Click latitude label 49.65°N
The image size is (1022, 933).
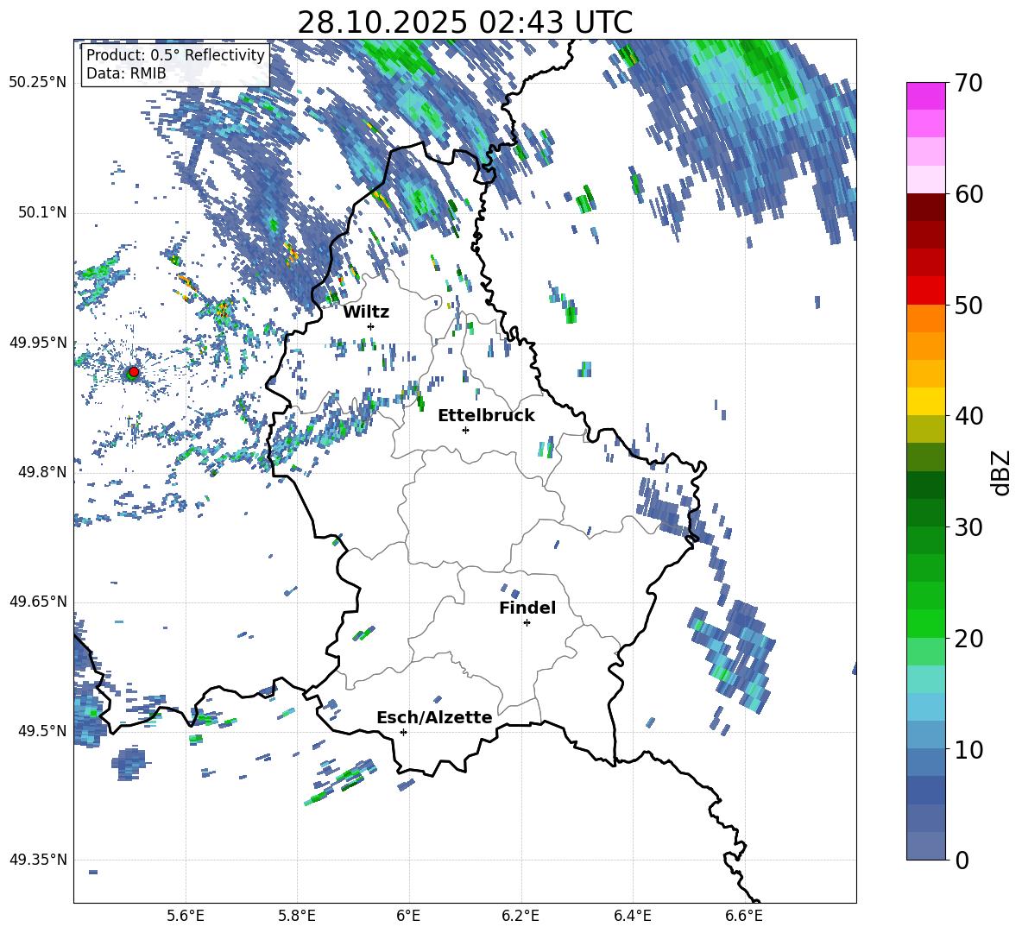pyautogui.click(x=38, y=601)
